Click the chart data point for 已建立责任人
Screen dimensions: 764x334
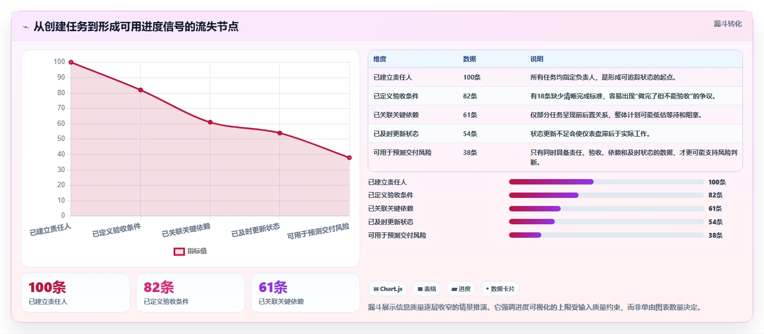[x=71, y=62]
